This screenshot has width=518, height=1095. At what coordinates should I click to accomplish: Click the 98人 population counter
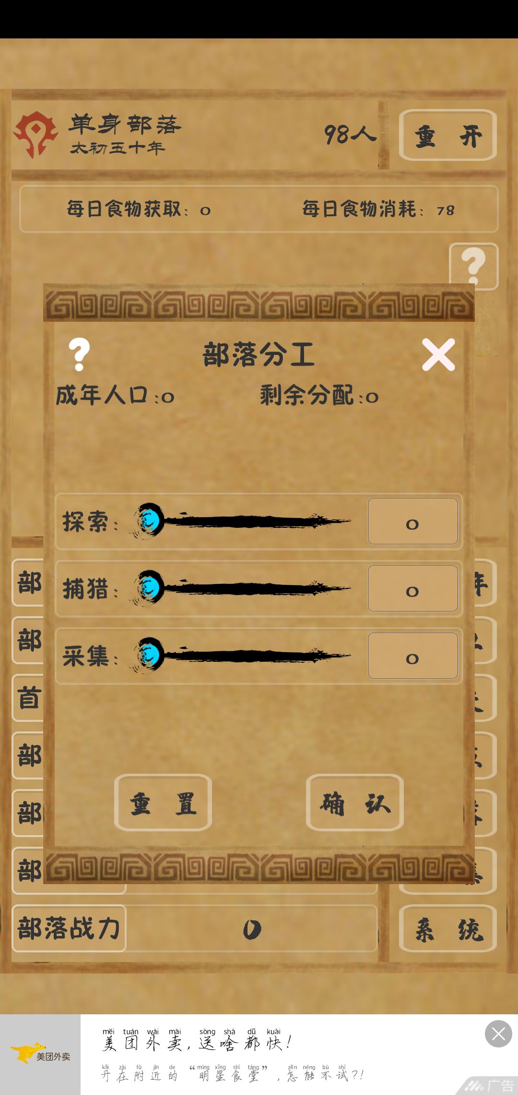350,134
